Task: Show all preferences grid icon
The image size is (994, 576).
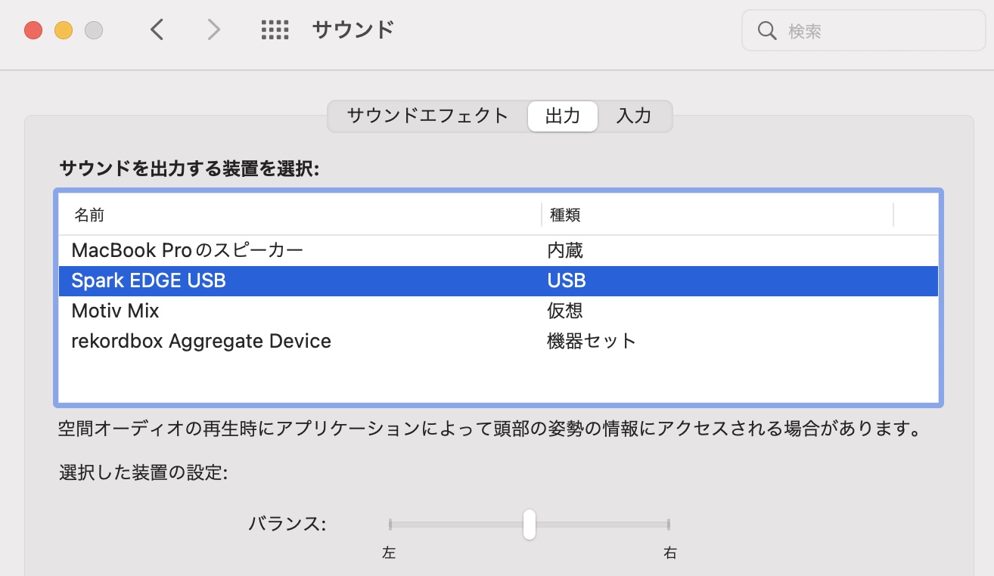Action: pos(275,30)
